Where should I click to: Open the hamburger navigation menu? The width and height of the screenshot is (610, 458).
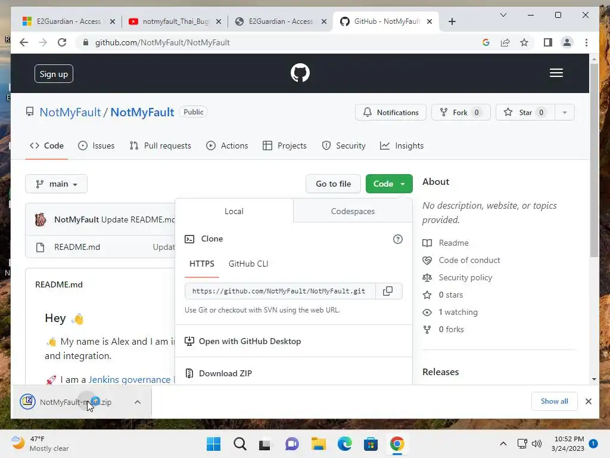click(x=556, y=73)
